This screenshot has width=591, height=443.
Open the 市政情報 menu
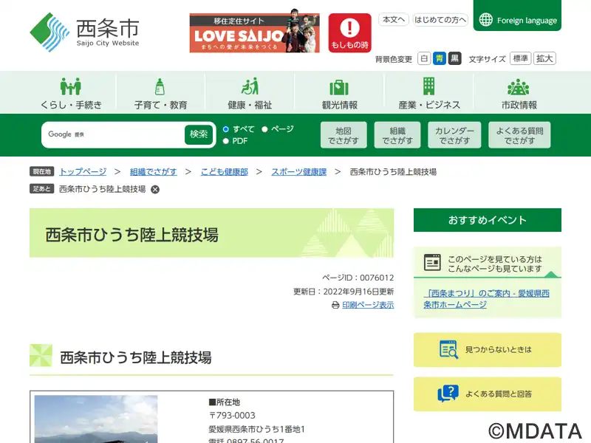[x=519, y=93]
